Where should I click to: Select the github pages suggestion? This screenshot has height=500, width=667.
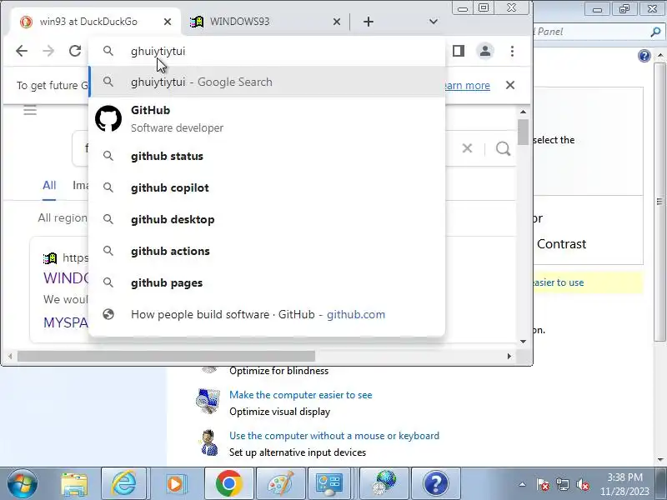[x=267, y=282]
